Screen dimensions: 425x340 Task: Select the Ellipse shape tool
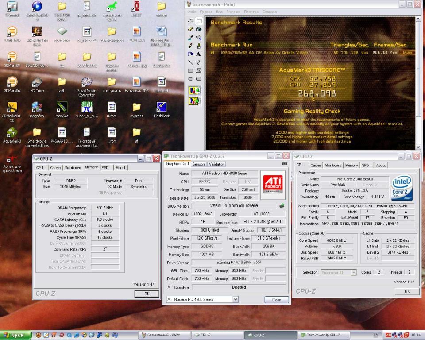(190, 79)
